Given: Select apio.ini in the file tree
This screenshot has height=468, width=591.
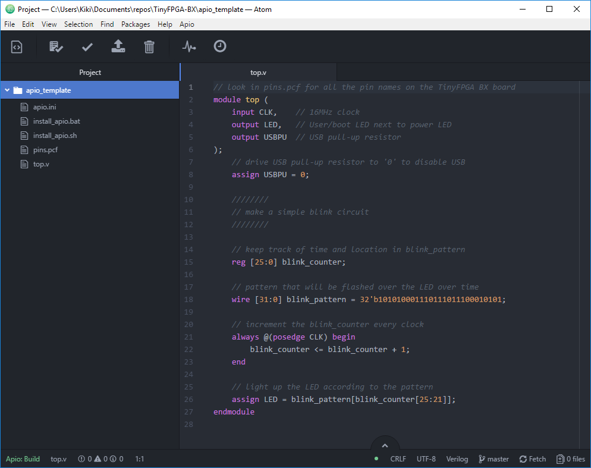Looking at the screenshot, I should [44, 107].
